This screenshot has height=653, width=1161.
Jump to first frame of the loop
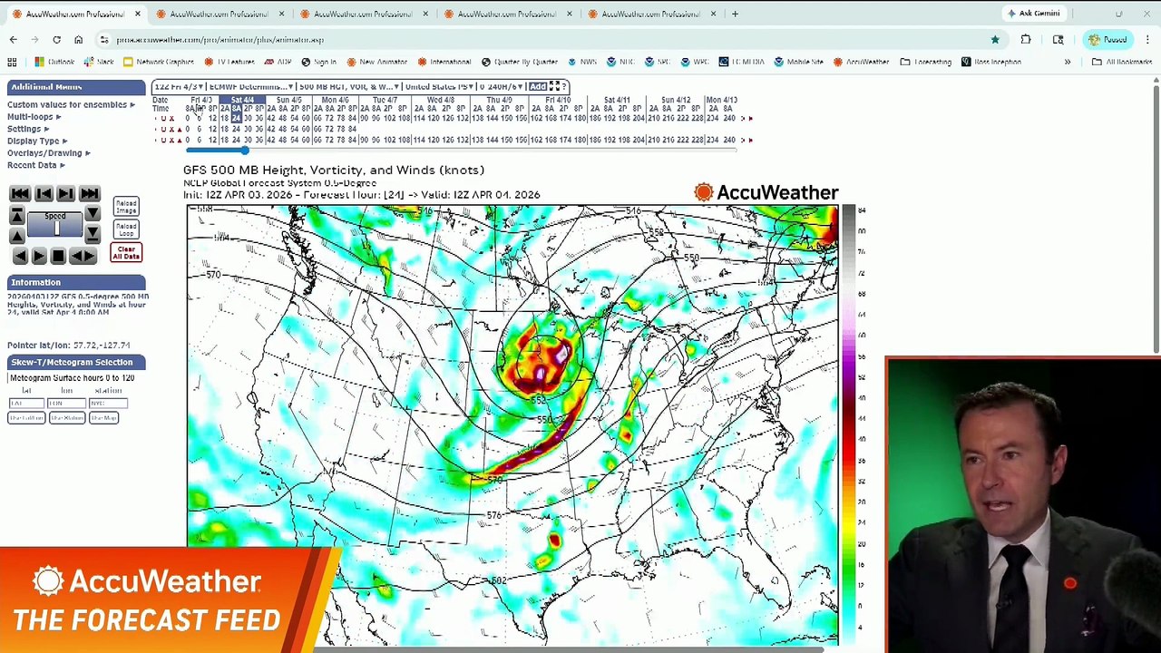click(20, 193)
